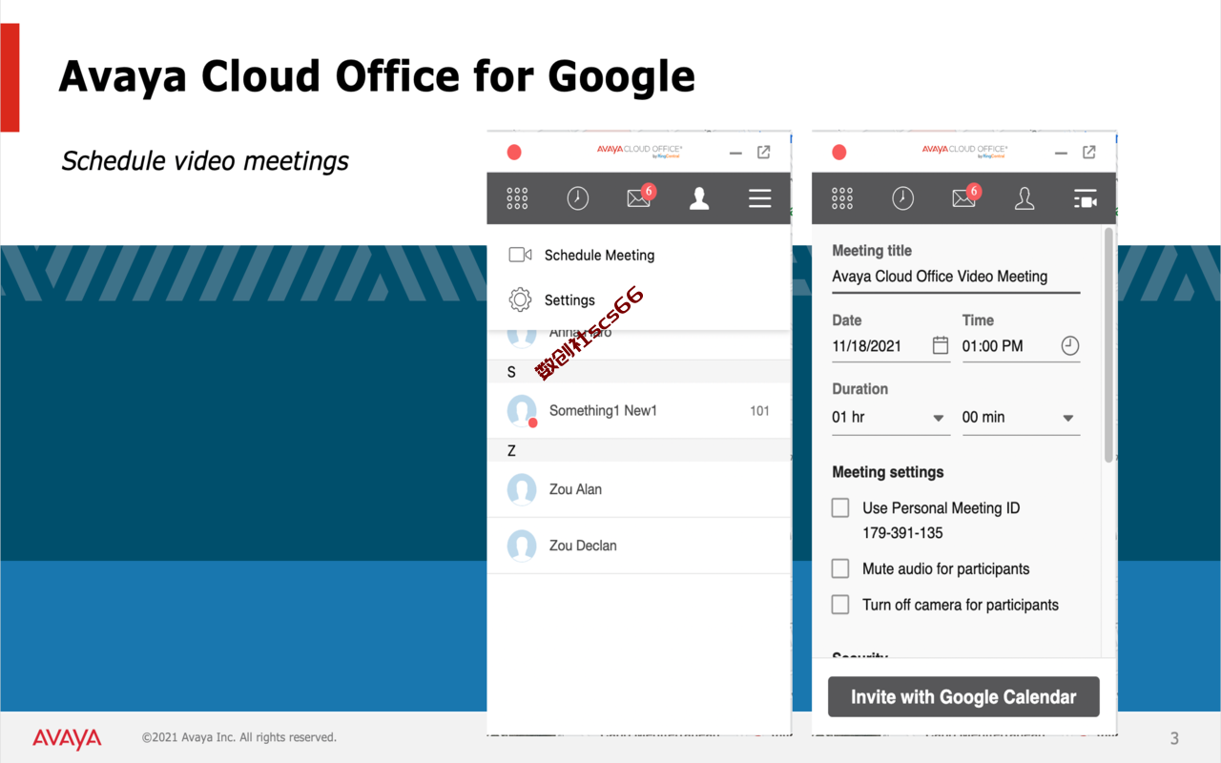Screen dimensions: 1221x763
Task: Select contacts person icon in left panel
Action: [x=699, y=198]
